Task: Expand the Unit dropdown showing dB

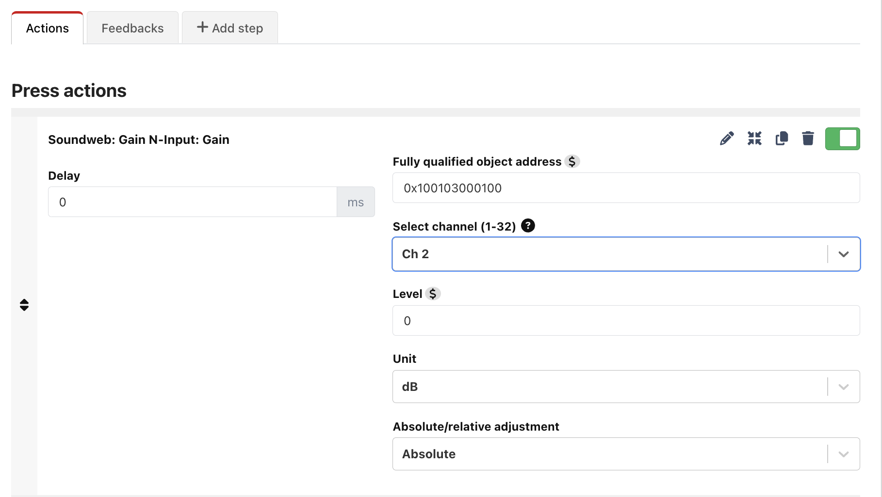Action: click(x=843, y=387)
